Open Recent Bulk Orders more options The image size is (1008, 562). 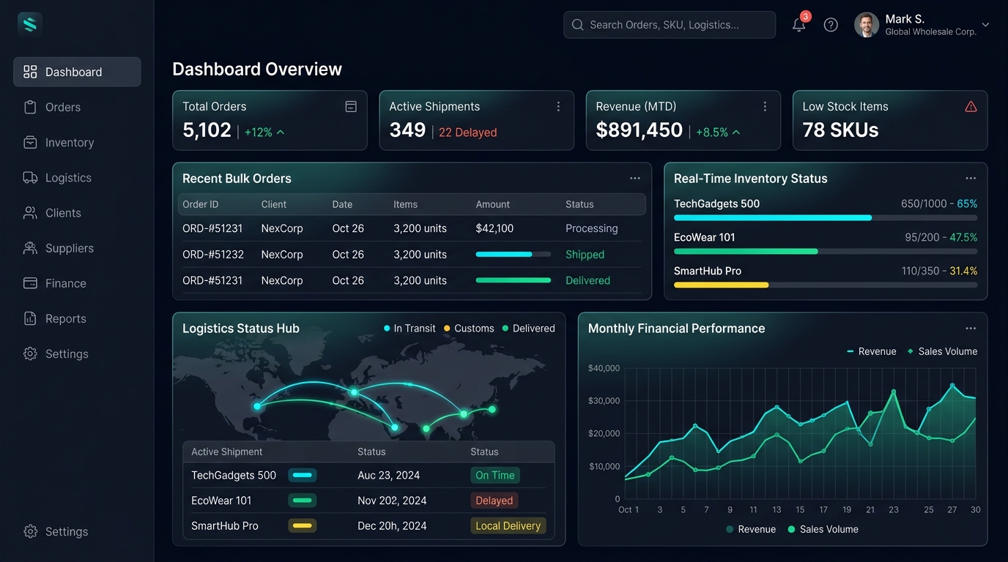click(x=635, y=179)
